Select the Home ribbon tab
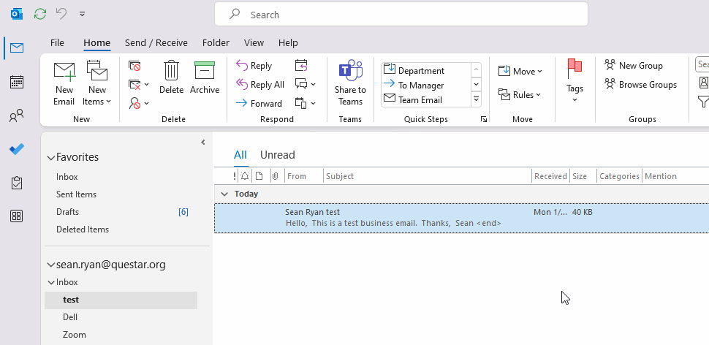Image resolution: width=709 pixels, height=345 pixels. pyautogui.click(x=96, y=43)
